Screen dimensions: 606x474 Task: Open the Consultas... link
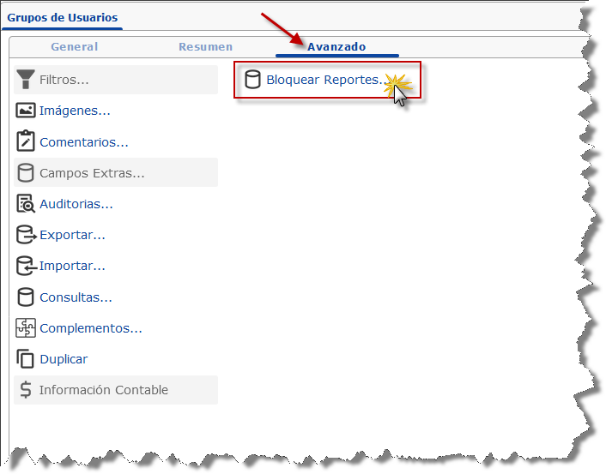tap(76, 297)
